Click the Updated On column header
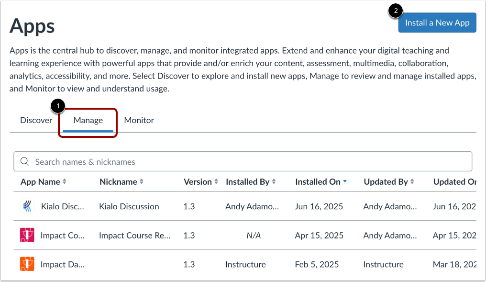This screenshot has height=282, width=486. (x=454, y=182)
